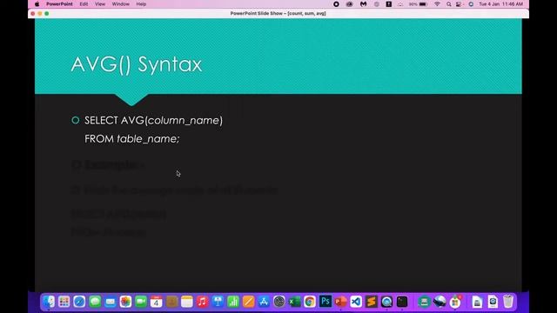Screen dimensions: 557x313
Task: Open the Mail app in dock
Action: 111,302
